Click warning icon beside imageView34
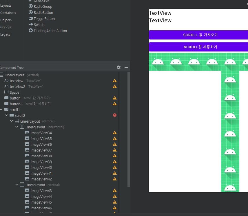 coord(115,133)
